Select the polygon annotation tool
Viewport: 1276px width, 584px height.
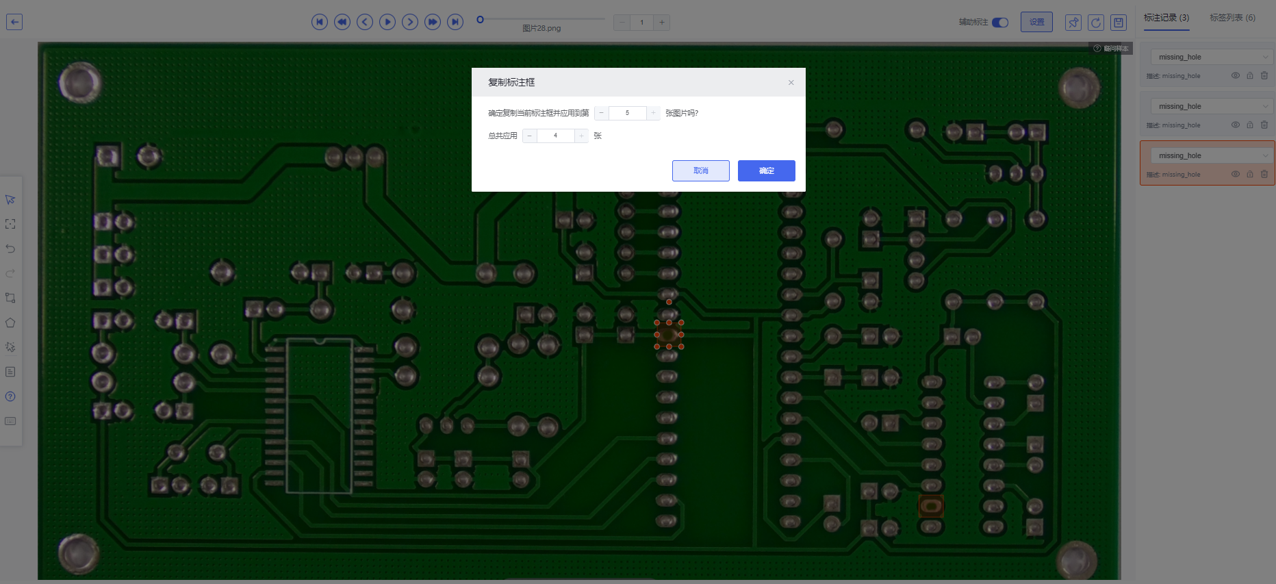[x=10, y=322]
